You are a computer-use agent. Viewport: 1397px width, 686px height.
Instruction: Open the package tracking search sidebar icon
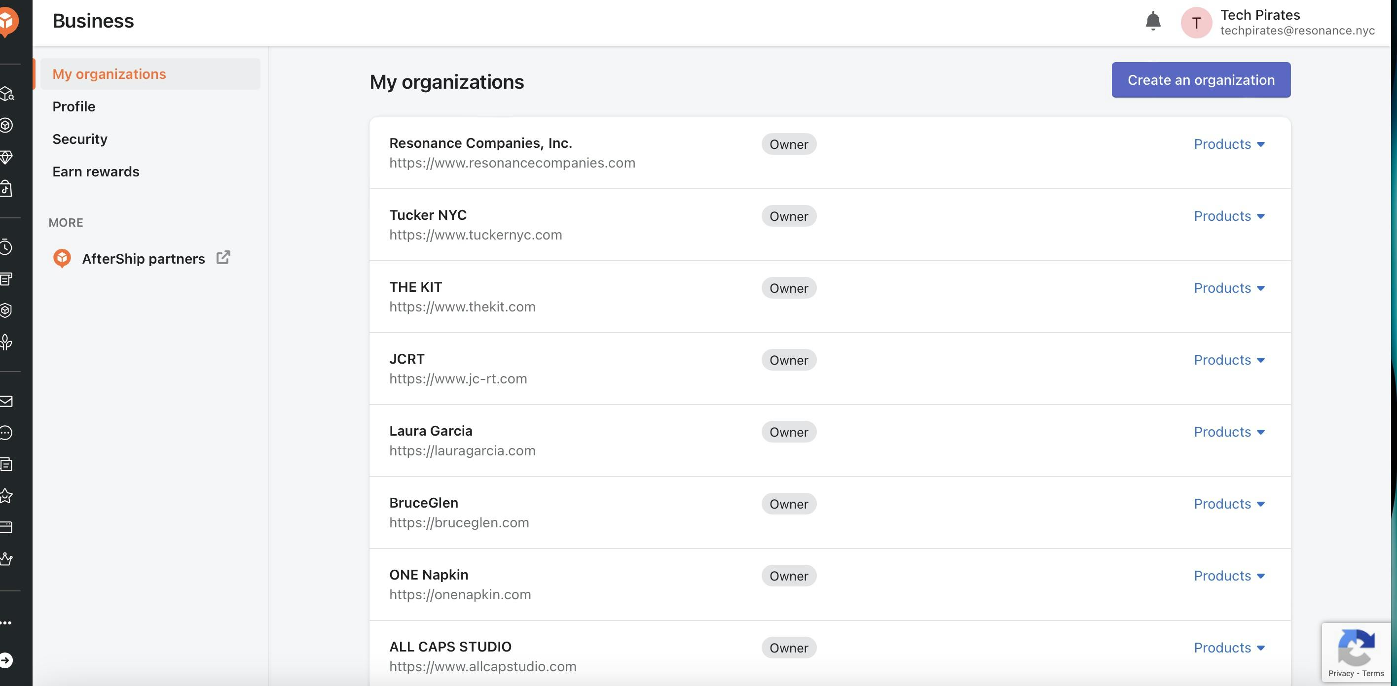tap(7, 94)
